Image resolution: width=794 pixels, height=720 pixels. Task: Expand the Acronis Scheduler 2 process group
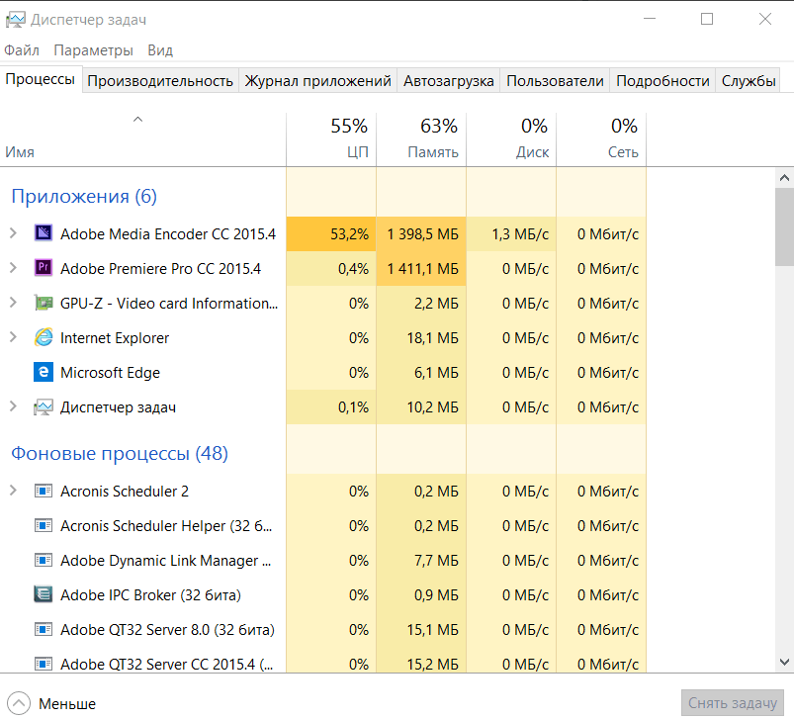(13, 491)
